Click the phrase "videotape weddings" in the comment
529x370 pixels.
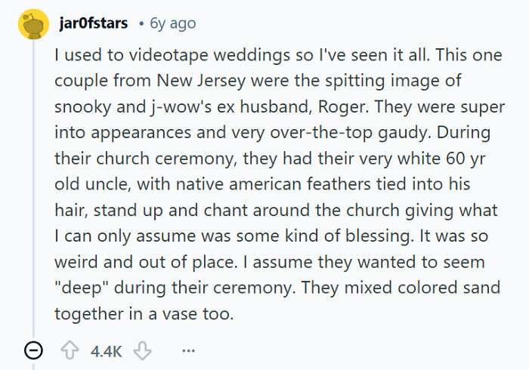click(x=183, y=55)
